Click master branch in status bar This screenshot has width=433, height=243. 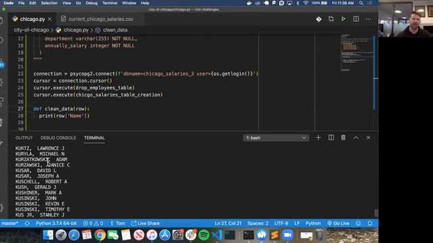point(9,223)
